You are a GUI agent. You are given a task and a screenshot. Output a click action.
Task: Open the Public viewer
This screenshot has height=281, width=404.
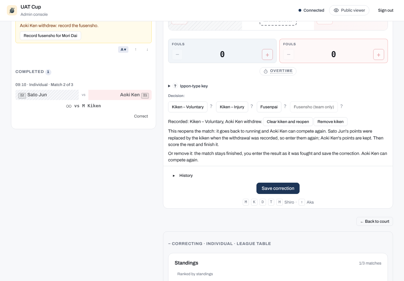point(349,10)
